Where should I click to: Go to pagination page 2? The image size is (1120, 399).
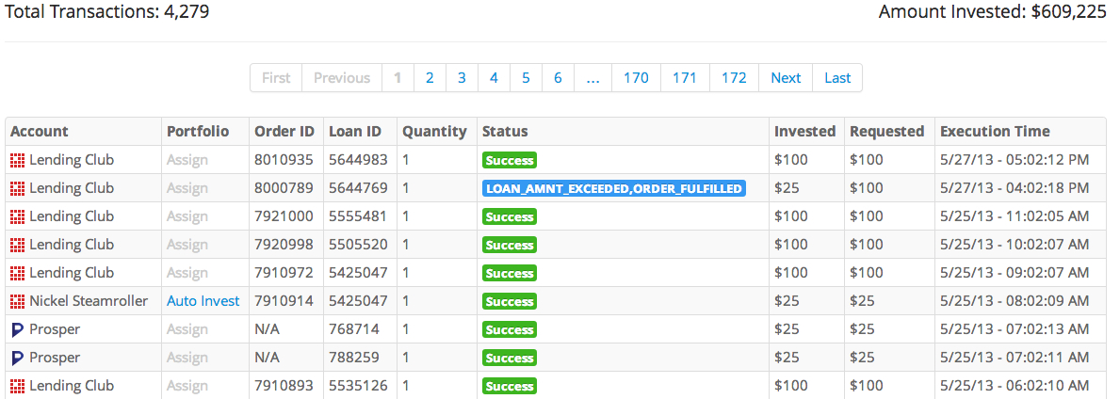(x=430, y=78)
